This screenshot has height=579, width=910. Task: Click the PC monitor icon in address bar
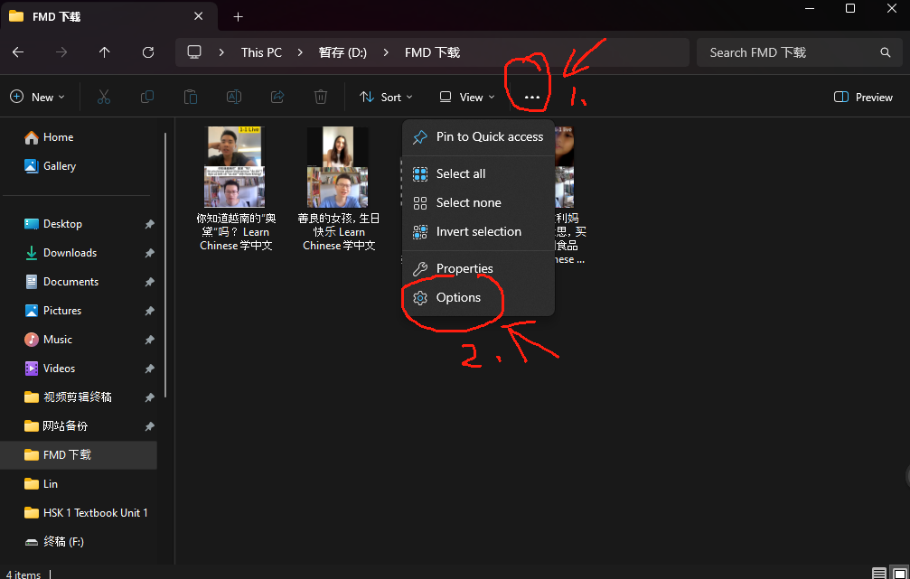tap(194, 52)
